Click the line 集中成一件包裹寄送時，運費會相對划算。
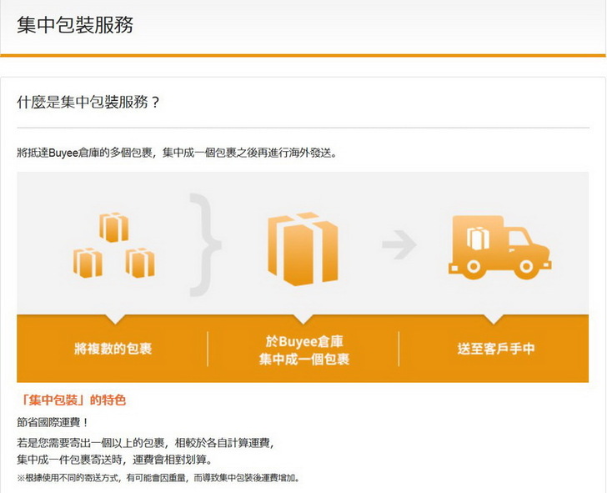This screenshot has height=493, width=607. (115, 460)
